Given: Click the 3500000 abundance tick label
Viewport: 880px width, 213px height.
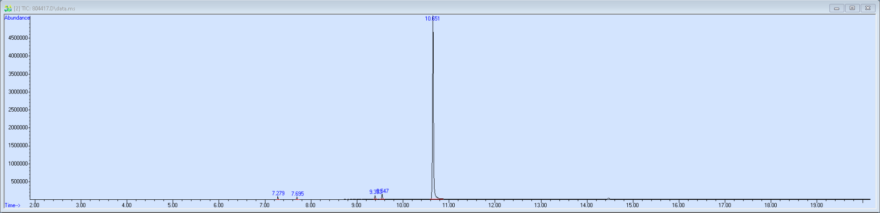Looking at the screenshot, I should pos(18,74).
